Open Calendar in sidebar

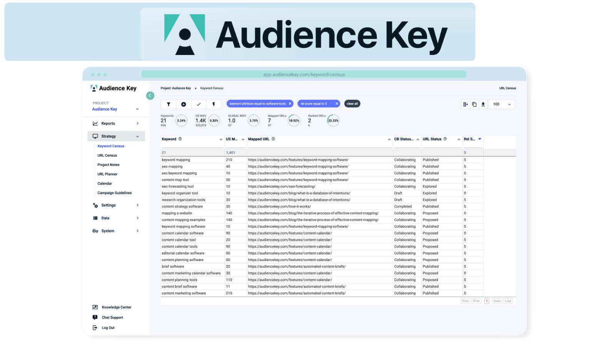pos(105,184)
